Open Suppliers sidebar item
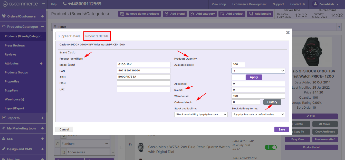This screenshot has height=160, width=345. (x=23, y=90)
